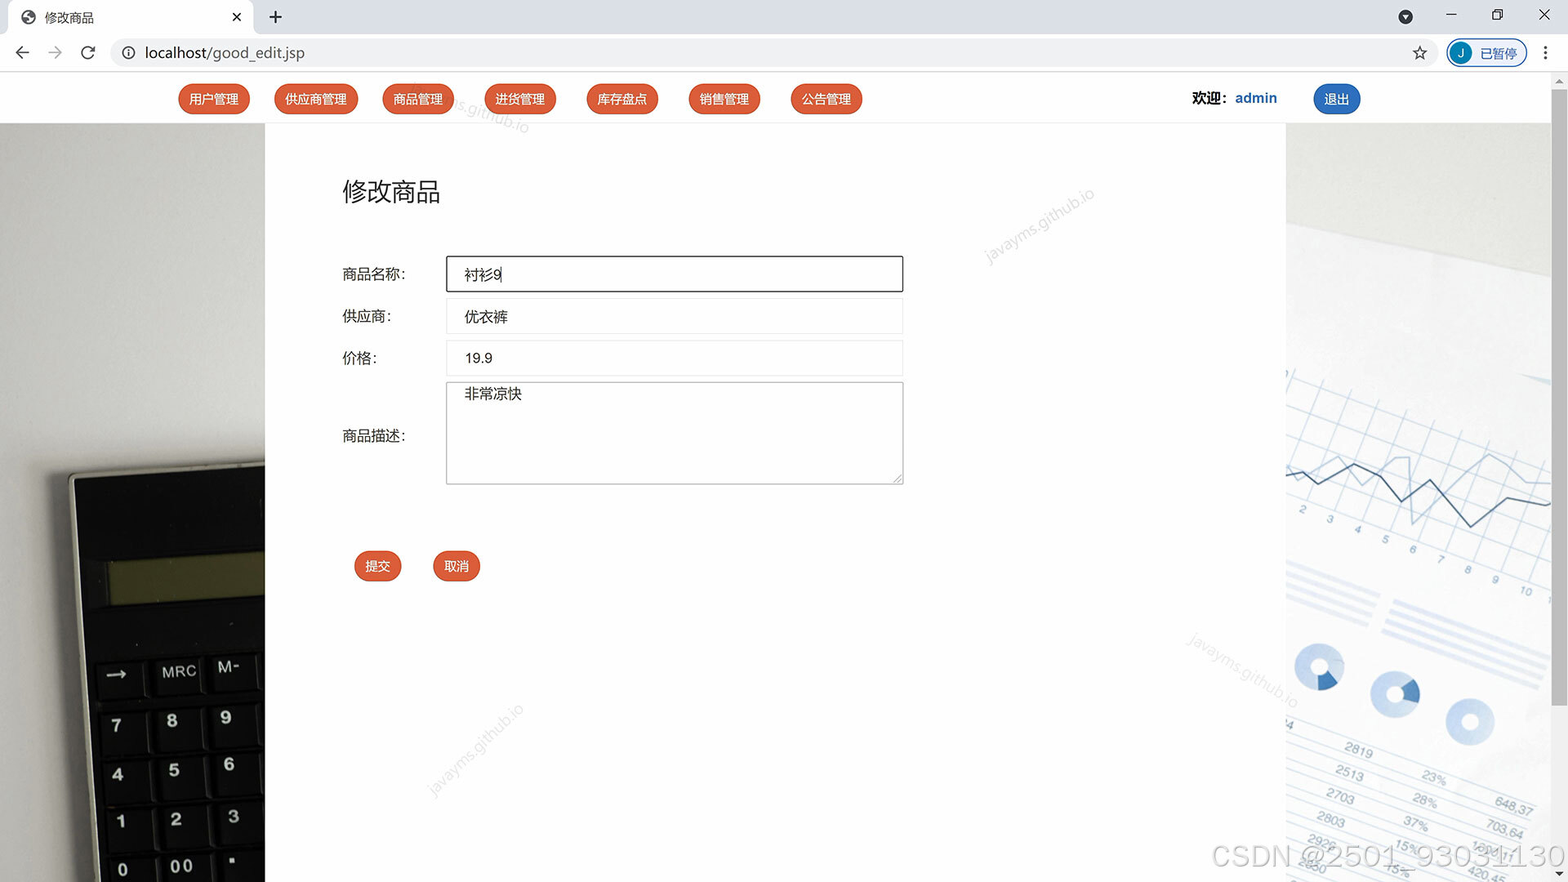This screenshot has height=882, width=1568.
Task: Click the scrollbar down arrow
Action: (1559, 874)
